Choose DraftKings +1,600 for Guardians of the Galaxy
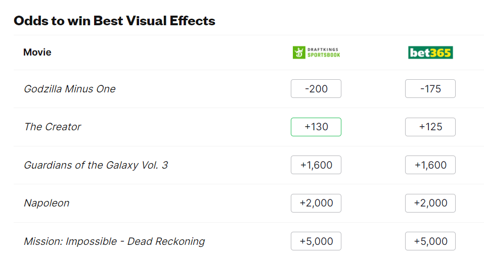The width and height of the screenshot is (484, 260). coord(316,165)
